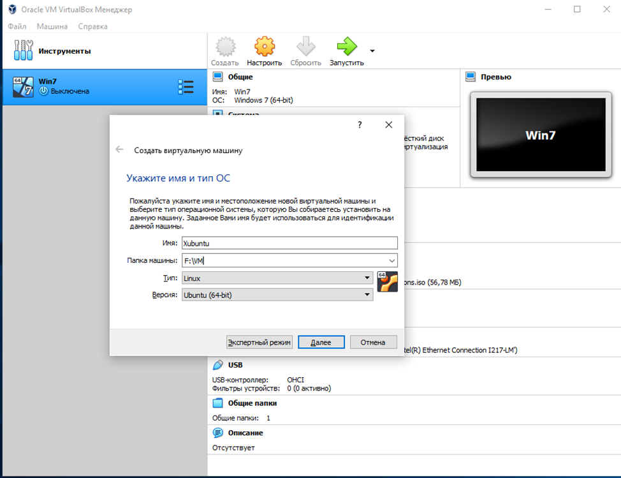
Task: Click the Превью section icon
Action: click(471, 77)
